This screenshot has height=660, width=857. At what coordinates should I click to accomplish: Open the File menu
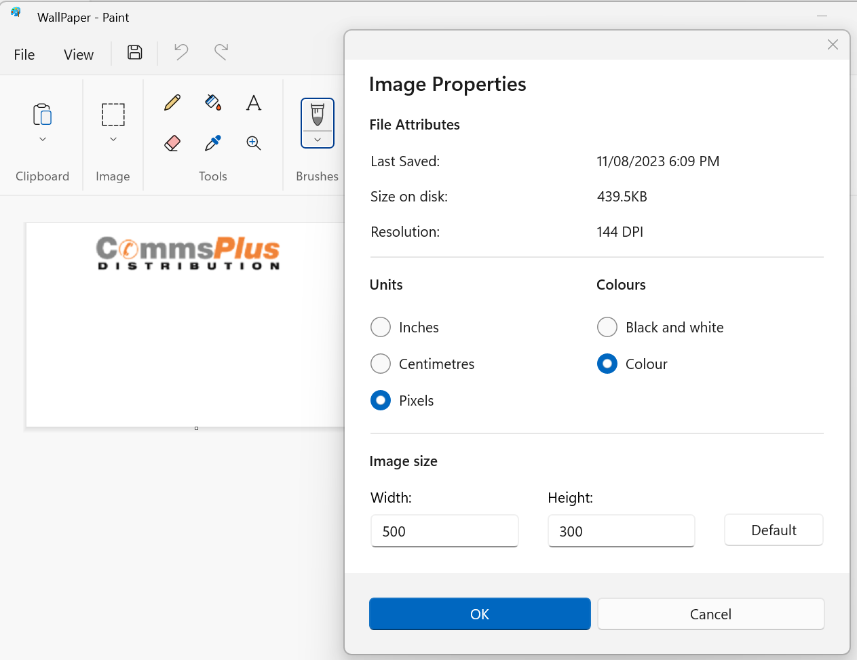pyautogui.click(x=24, y=54)
